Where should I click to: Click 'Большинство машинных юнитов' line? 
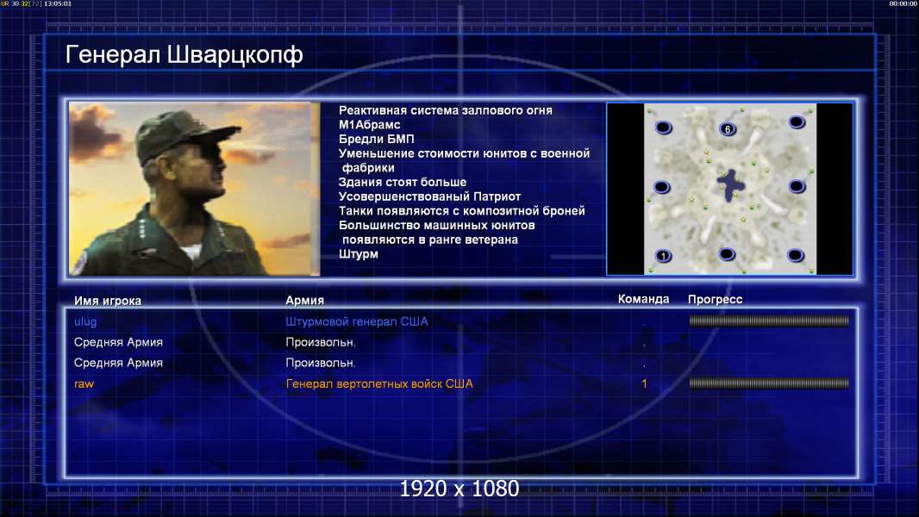[x=436, y=225]
